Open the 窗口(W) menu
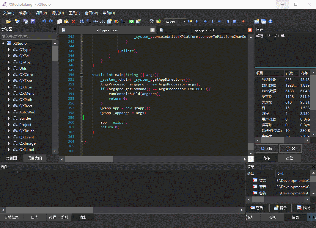Viewport: 316px width, 228px height. tap(91, 13)
